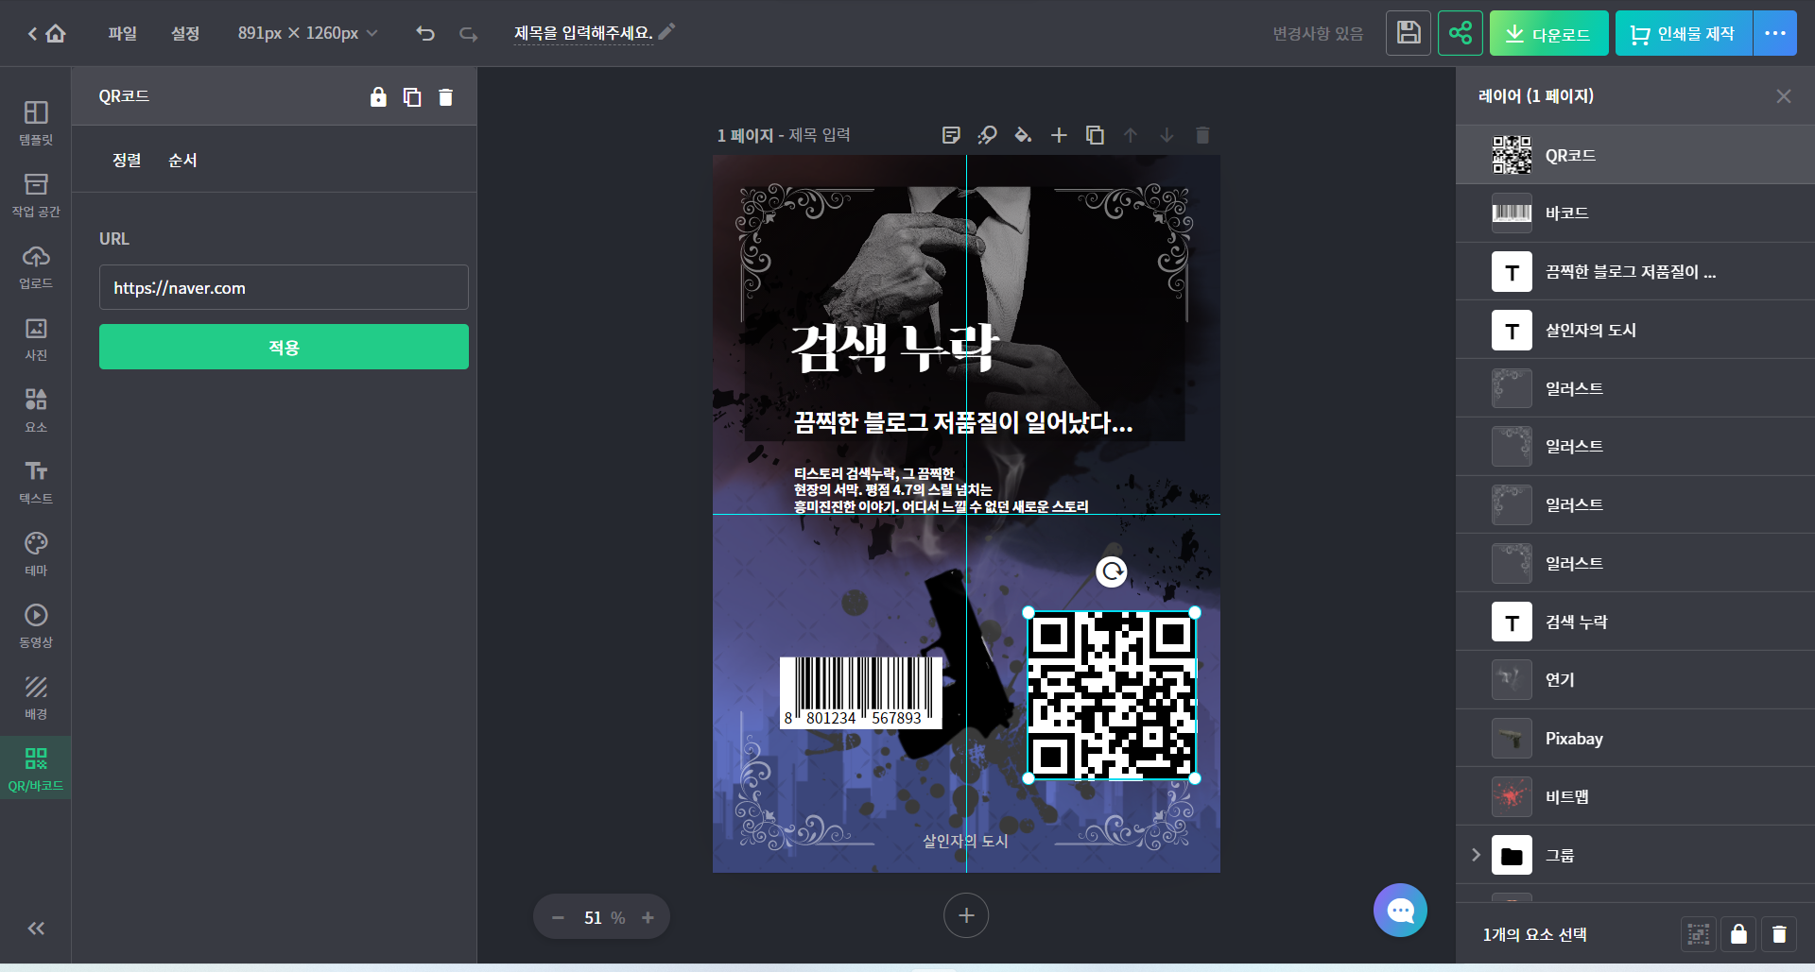Open the 동영상 sidebar panel
The image size is (1815, 972).
pyautogui.click(x=36, y=625)
